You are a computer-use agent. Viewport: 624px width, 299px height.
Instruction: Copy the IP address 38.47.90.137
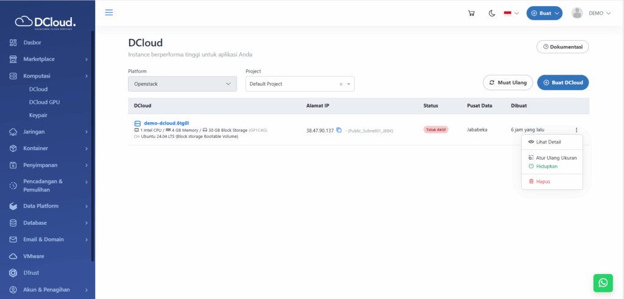coord(339,130)
